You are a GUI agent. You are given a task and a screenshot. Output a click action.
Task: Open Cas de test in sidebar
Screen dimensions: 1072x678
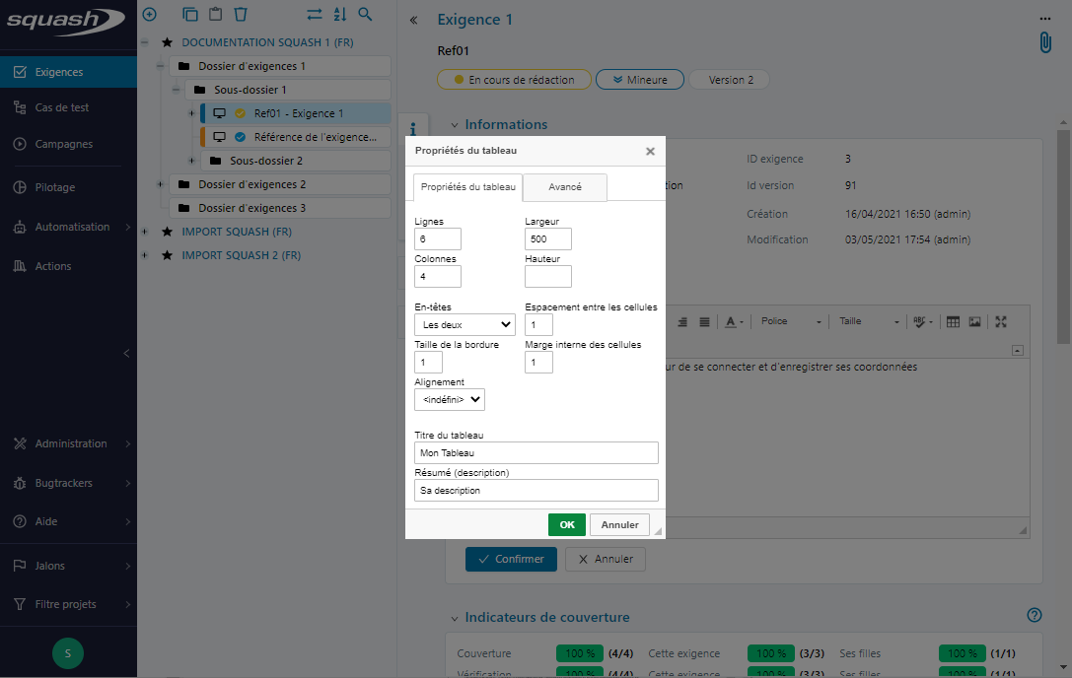tap(62, 107)
